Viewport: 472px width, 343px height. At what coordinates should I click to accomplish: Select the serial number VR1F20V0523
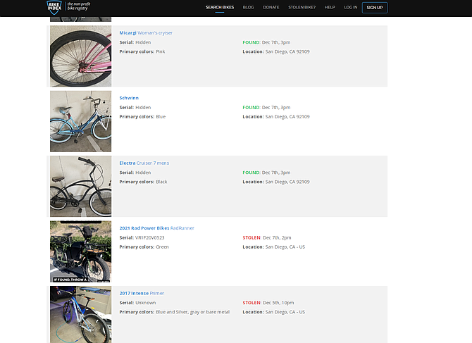149,237
